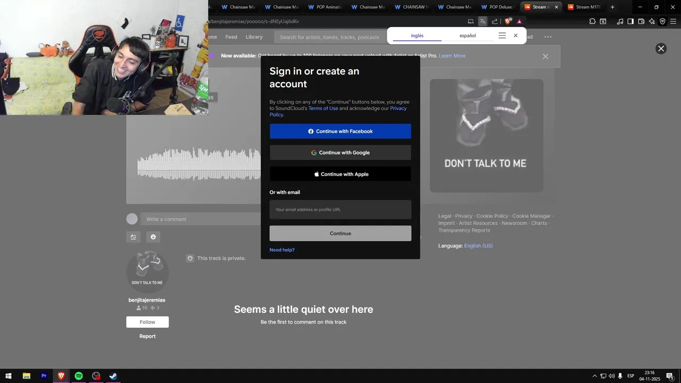The width and height of the screenshot is (681, 383).
Task: Open the SoundCloud more options three dots
Action: pos(548,37)
